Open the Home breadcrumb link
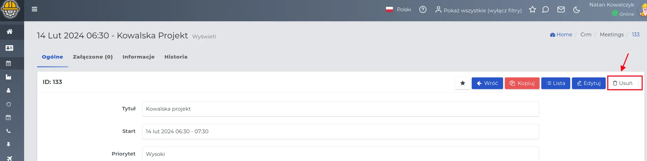647x161 pixels. 561,35
